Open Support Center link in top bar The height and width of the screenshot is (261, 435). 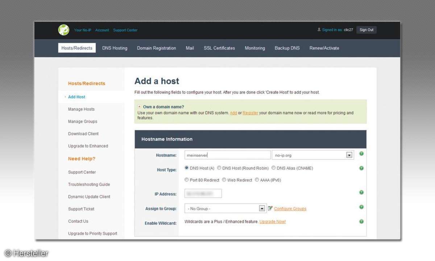pyautogui.click(x=125, y=30)
